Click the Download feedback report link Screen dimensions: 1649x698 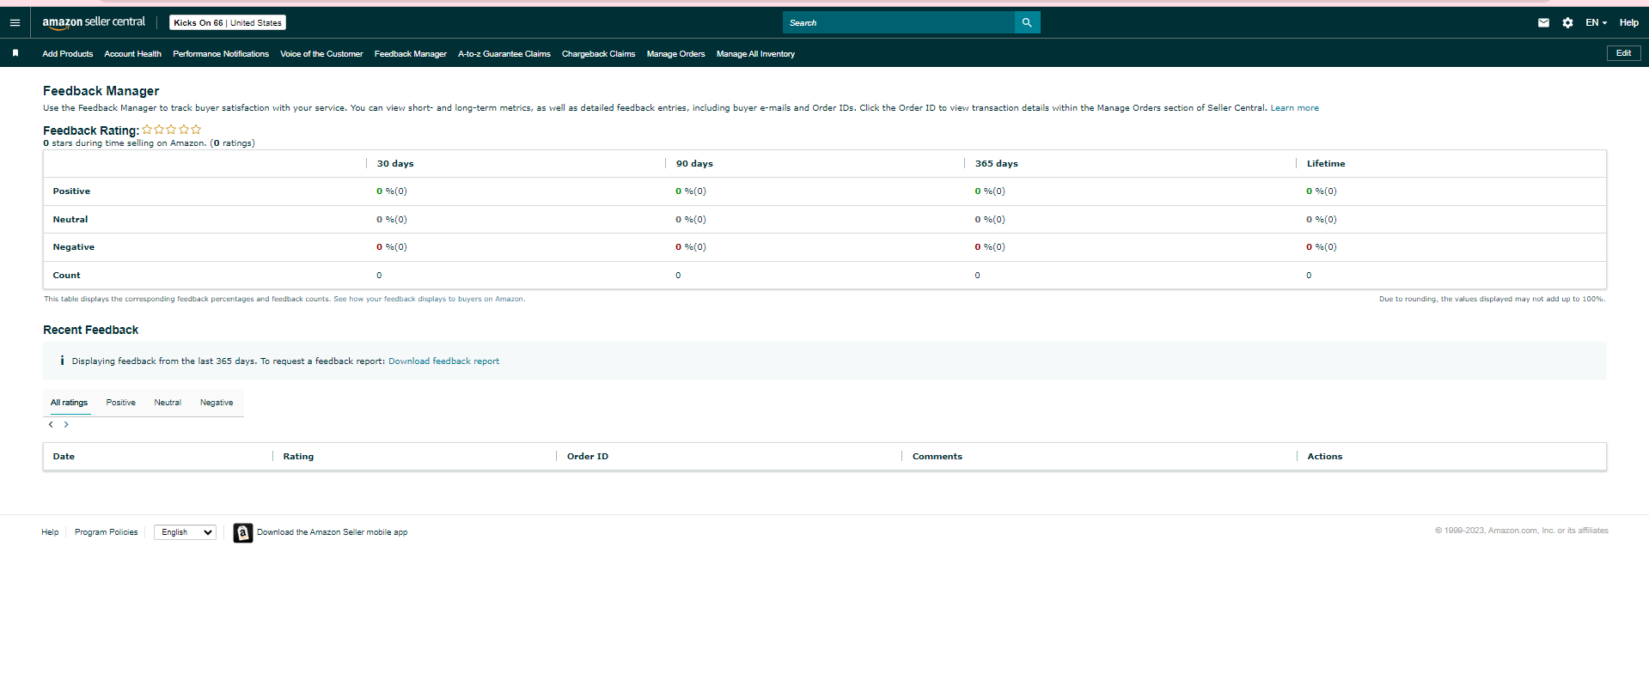(443, 361)
